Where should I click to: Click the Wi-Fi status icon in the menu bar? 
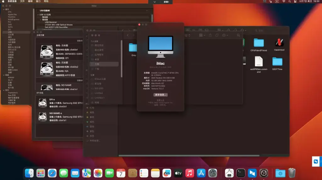[284, 2]
